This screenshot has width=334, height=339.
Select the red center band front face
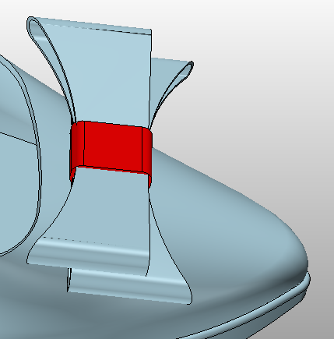[113, 147]
